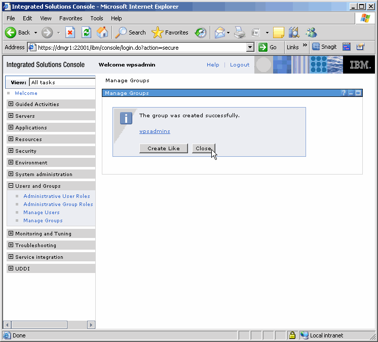Collapse the Users and Groups section
Screen dimensions: 378x342
(11, 186)
